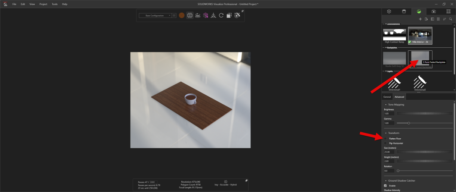Click the Height (meters) value bar
The width and height of the screenshot is (456, 192).
424,161
